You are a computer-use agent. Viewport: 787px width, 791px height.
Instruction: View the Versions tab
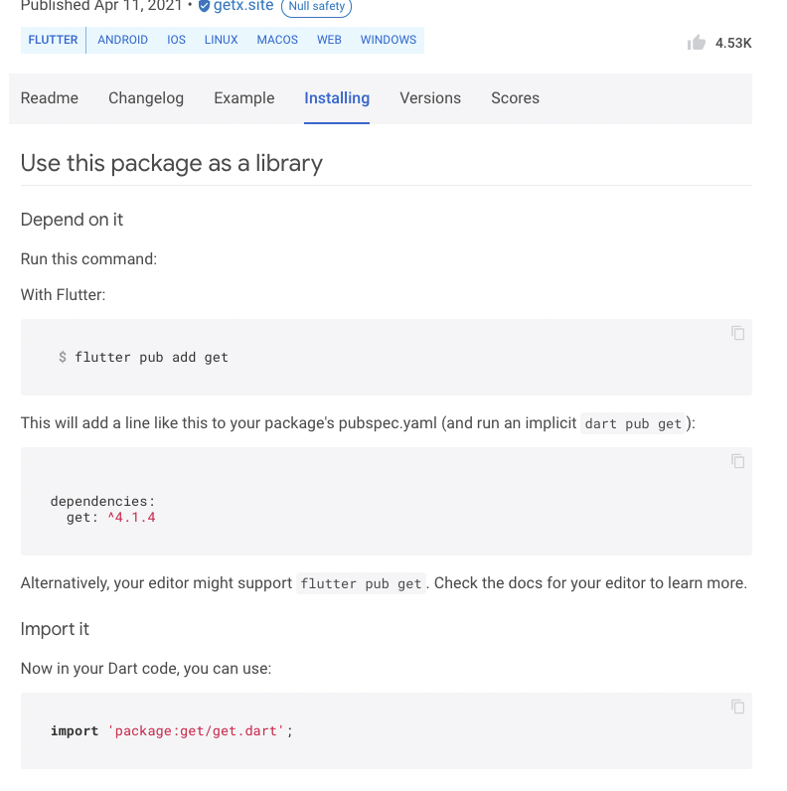(430, 97)
